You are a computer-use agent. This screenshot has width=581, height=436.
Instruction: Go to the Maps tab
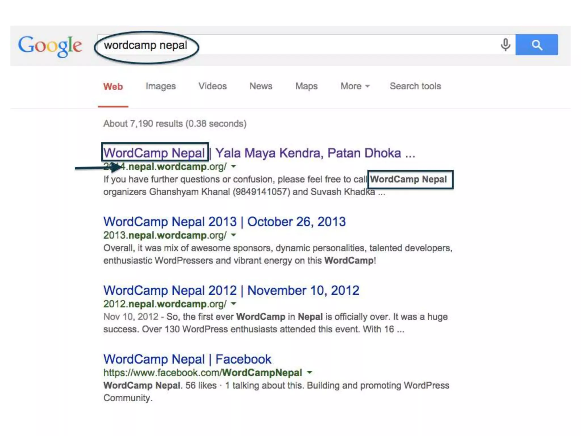click(306, 86)
